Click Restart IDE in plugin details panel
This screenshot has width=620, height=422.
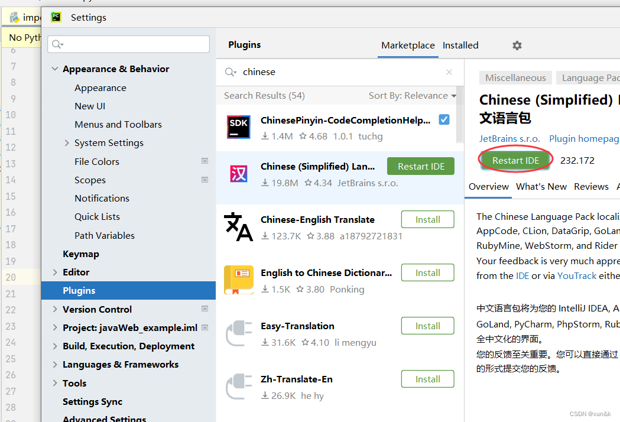(x=515, y=161)
